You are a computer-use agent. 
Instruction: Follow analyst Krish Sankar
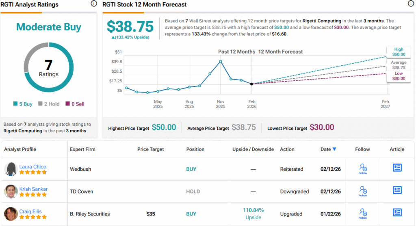363,191
